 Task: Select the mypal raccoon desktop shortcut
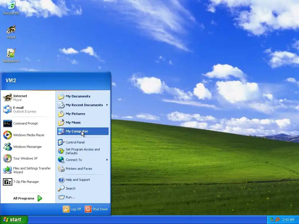(x=11, y=32)
